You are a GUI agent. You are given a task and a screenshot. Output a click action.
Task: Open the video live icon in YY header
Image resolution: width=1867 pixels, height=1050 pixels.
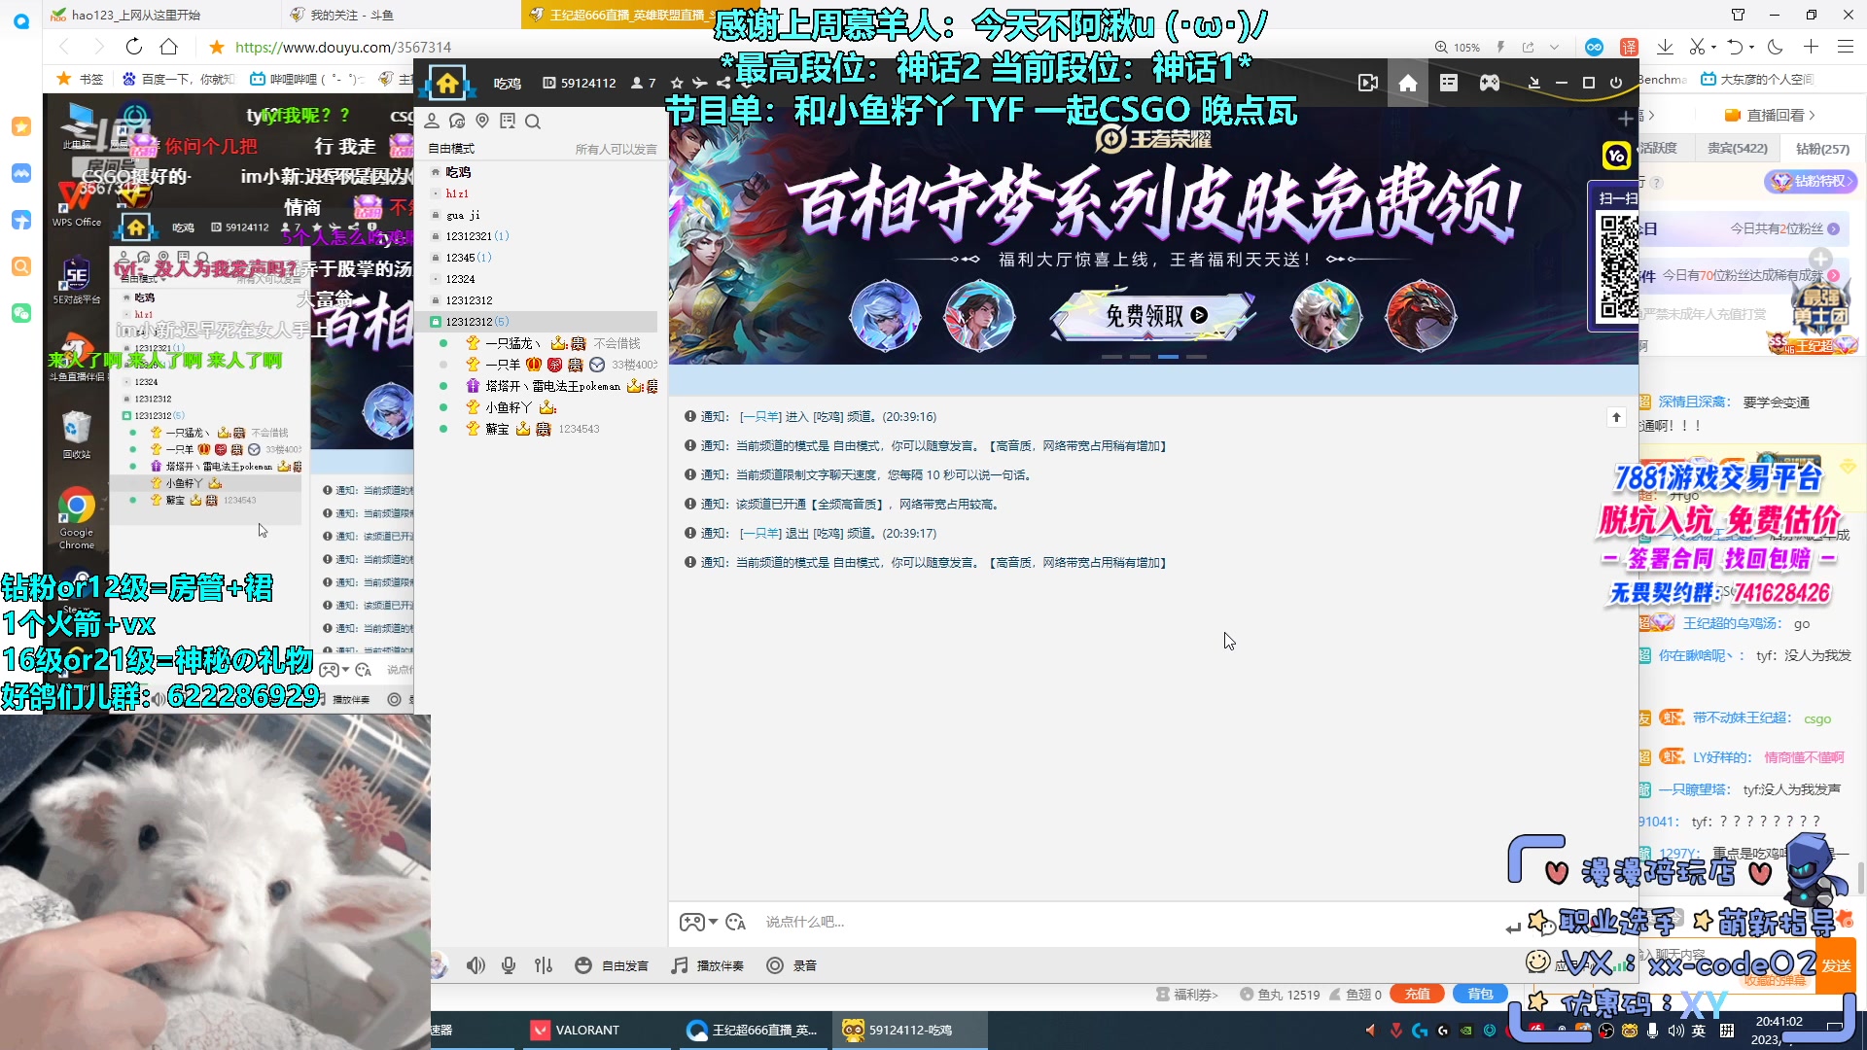[1368, 84]
